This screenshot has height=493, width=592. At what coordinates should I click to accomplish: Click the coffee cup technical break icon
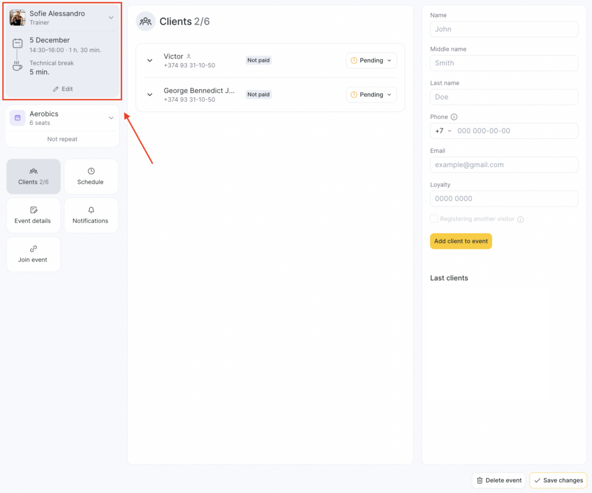[17, 66]
